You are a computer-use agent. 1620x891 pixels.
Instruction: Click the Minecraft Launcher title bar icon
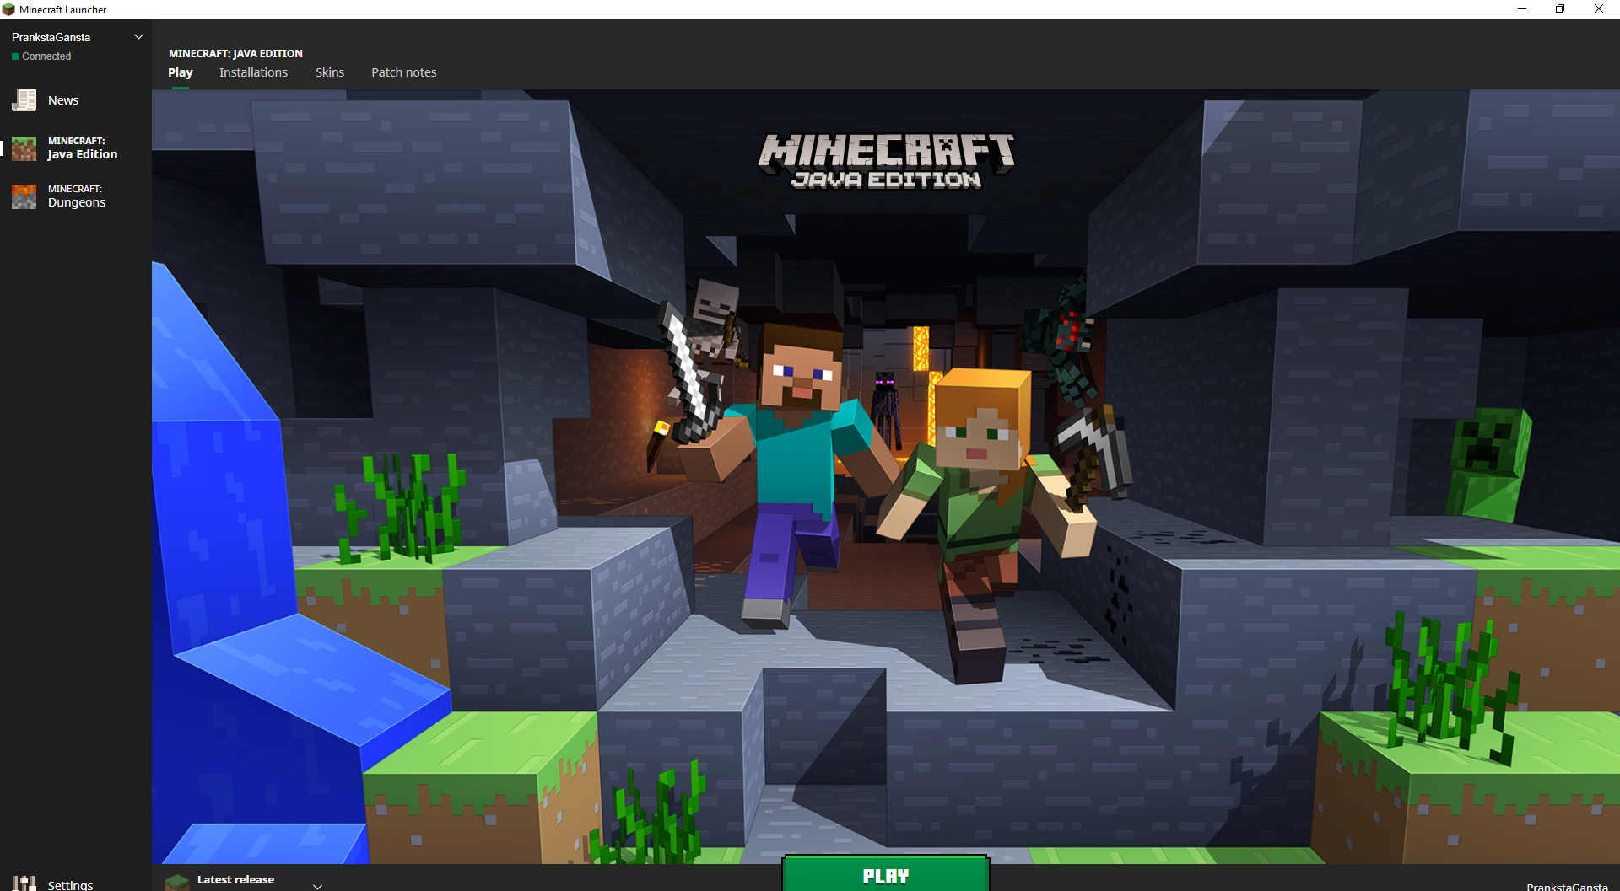tap(8, 9)
